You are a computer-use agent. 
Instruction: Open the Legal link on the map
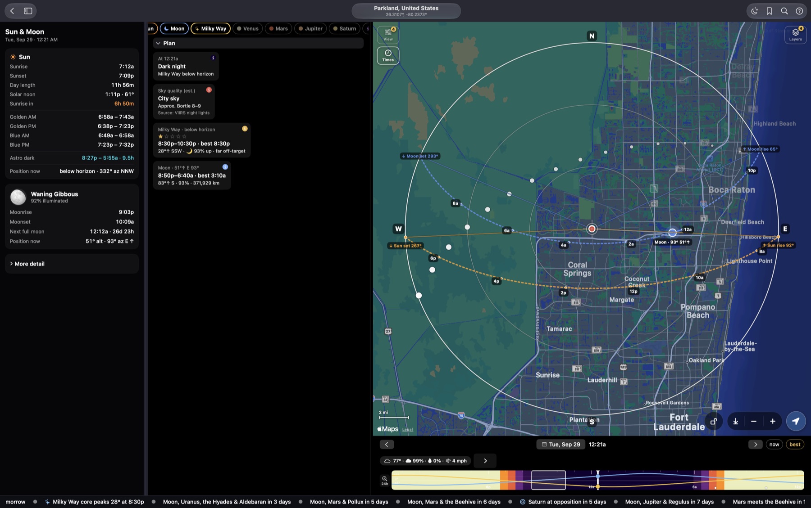pyautogui.click(x=407, y=429)
